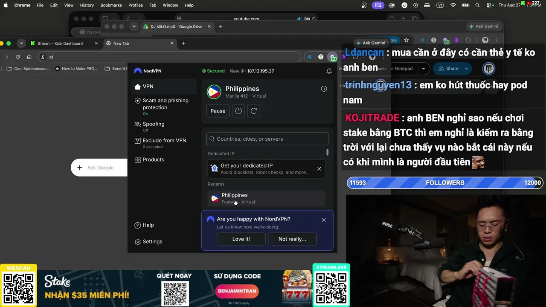Close the NordVPN happiness survey prompt
Image resolution: width=546 pixels, height=307 pixels.
point(324,220)
